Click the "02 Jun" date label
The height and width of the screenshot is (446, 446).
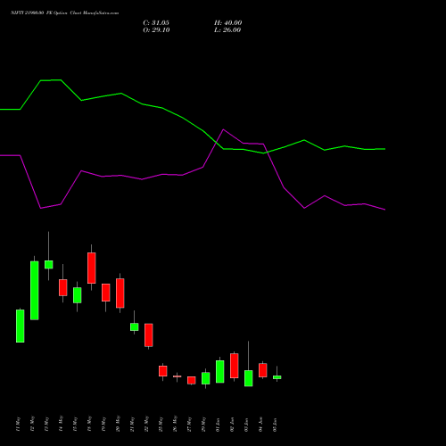[233, 425]
